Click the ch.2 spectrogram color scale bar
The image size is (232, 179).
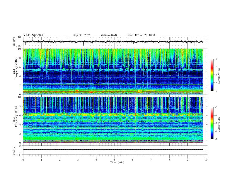(212, 123)
